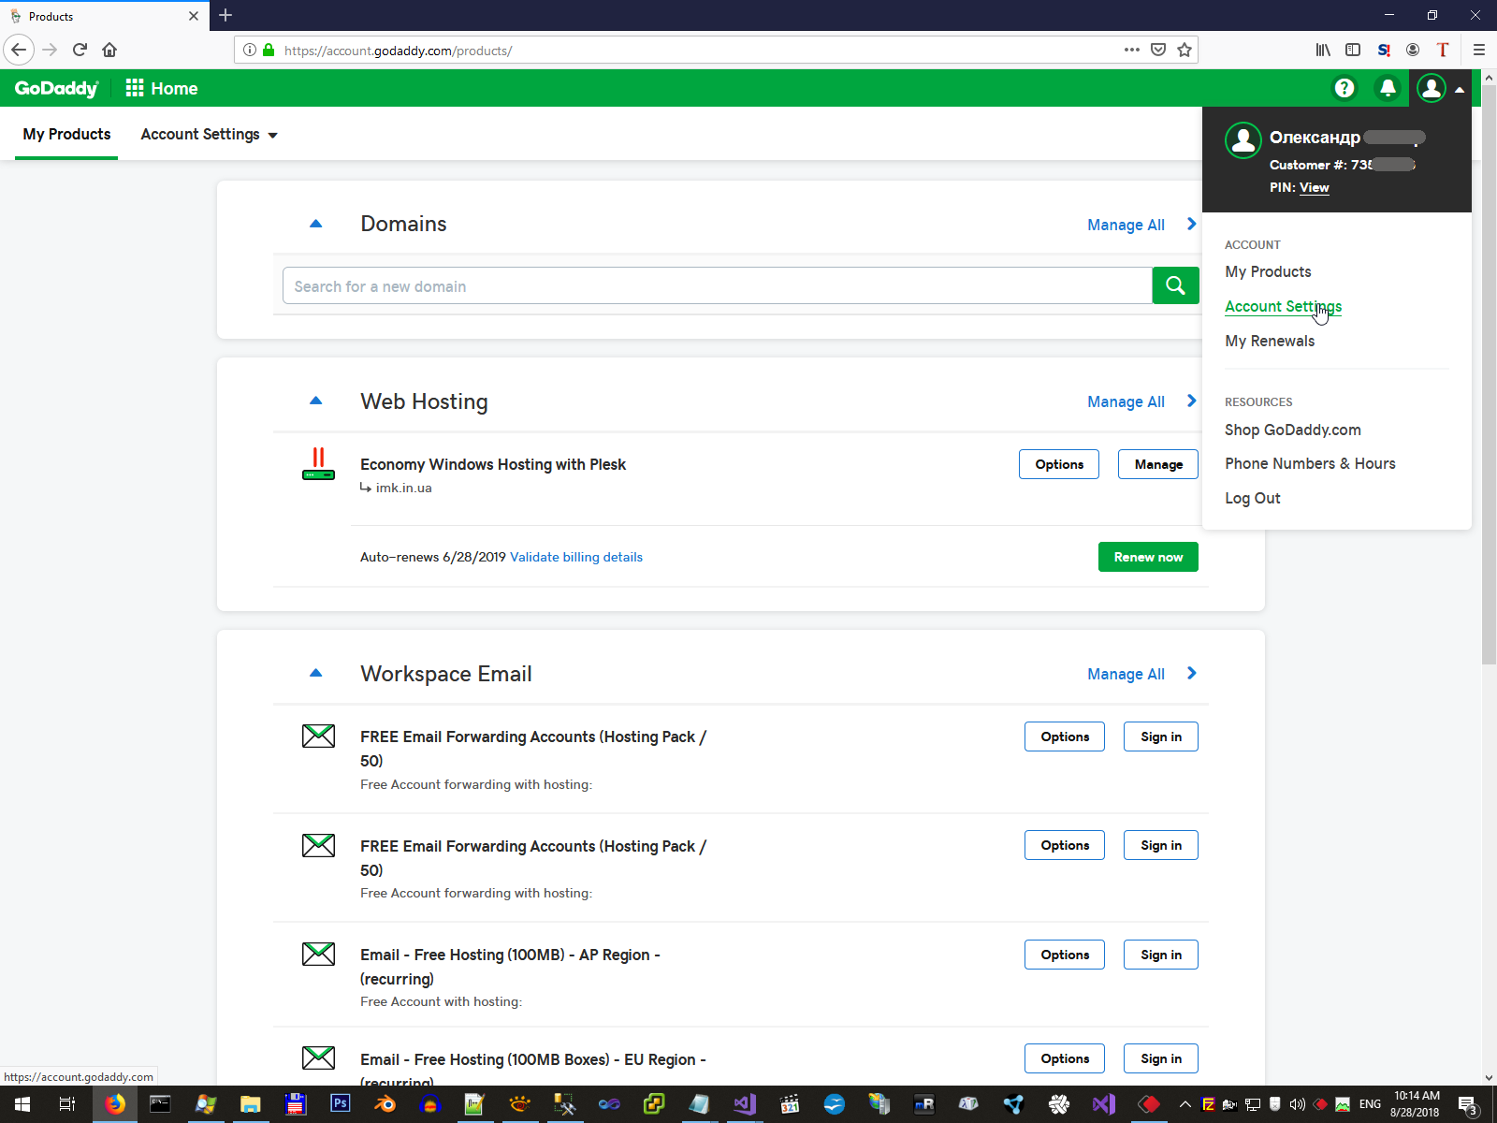Click the Renew now button
The width and height of the screenshot is (1497, 1123).
[1148, 557]
